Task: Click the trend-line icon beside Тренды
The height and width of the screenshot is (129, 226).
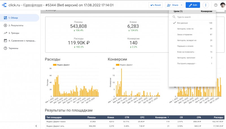Action: coord(5,33)
